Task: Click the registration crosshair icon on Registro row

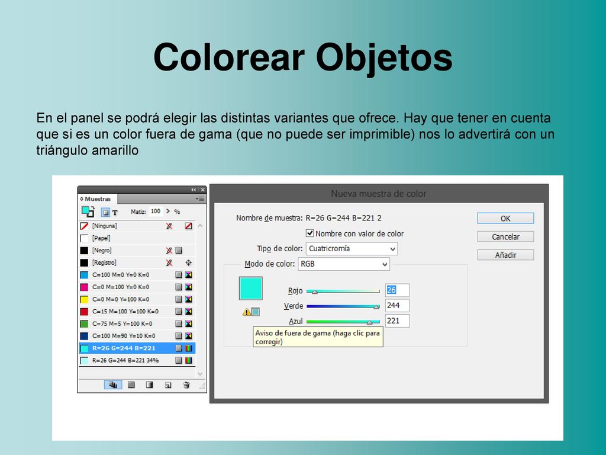Action: [188, 262]
